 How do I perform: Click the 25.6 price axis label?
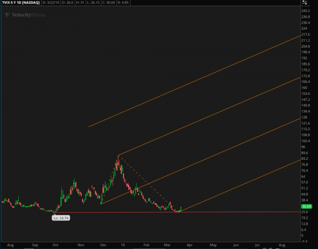coord(304,212)
